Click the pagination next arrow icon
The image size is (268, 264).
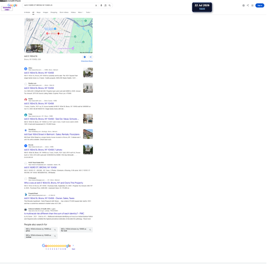point(73,245)
